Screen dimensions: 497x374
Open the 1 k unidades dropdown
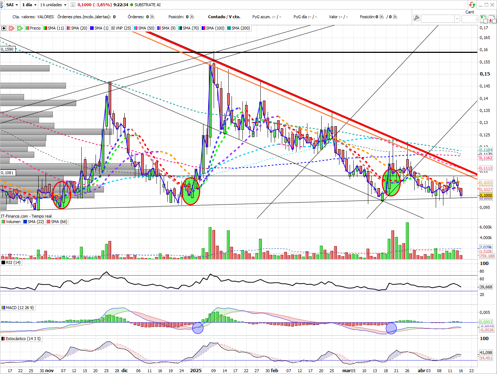pyautogui.click(x=53, y=5)
